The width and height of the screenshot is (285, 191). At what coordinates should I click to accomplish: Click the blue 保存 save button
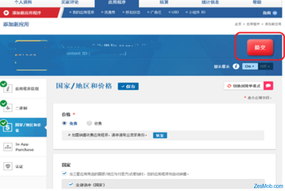[128, 86]
